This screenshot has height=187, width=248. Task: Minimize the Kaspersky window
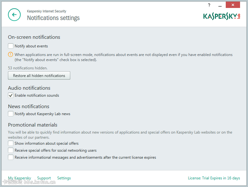[220, 6]
